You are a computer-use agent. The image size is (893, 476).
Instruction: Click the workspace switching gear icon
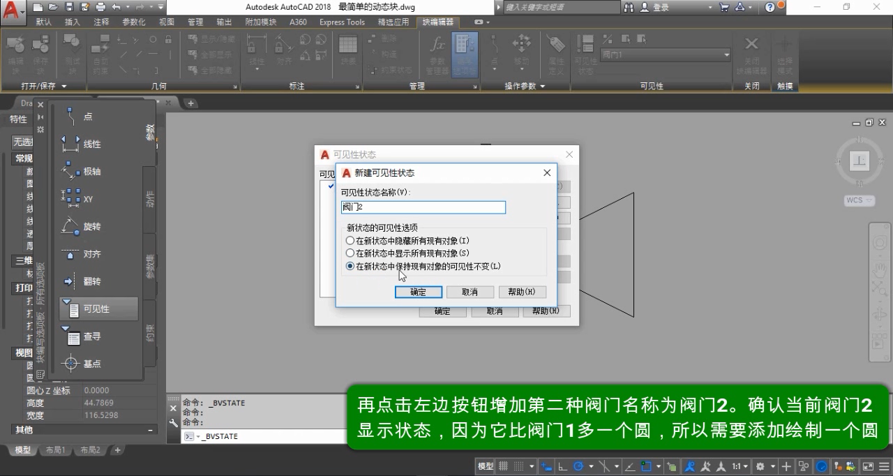(760, 466)
